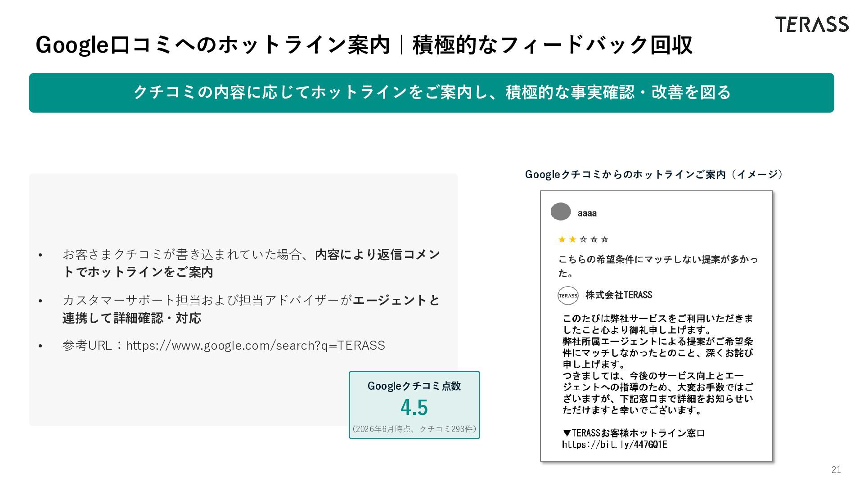This screenshot has height=486, width=864.
Task: Click the note （2026年6月時点、クチコミ293件）
Action: pyautogui.click(x=414, y=429)
